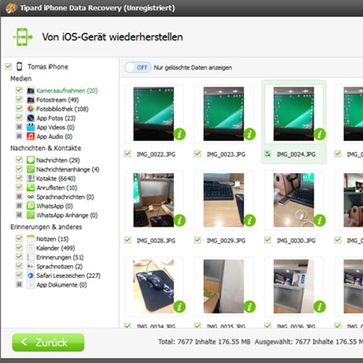Select the IMG_0030.JPG photo thumbnail
This screenshot has height=363, width=363.
point(293,200)
